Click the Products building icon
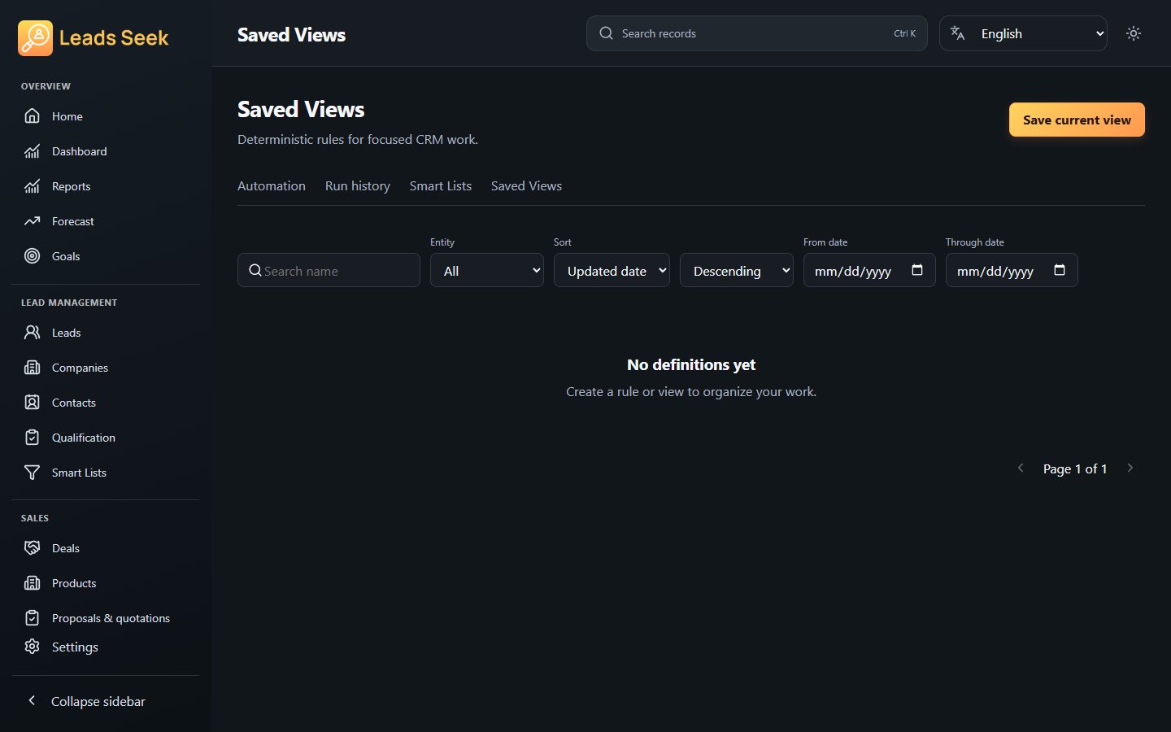Screen dimensions: 1171x732 [x=32, y=583]
